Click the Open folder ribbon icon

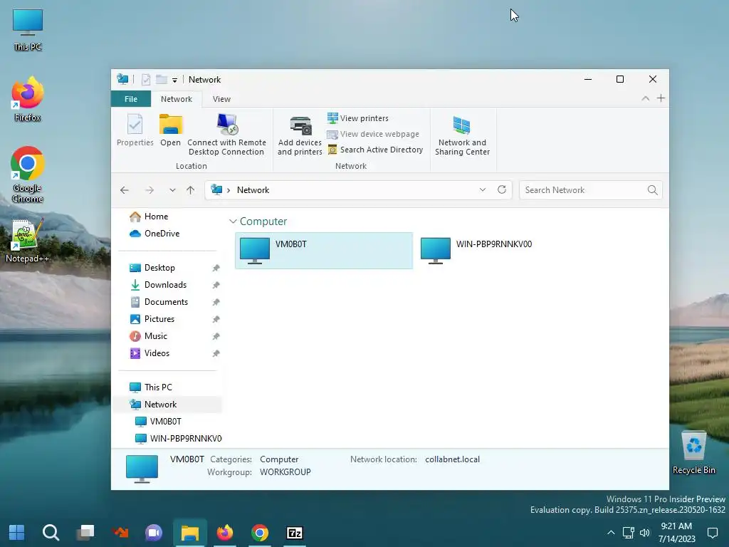click(171, 130)
